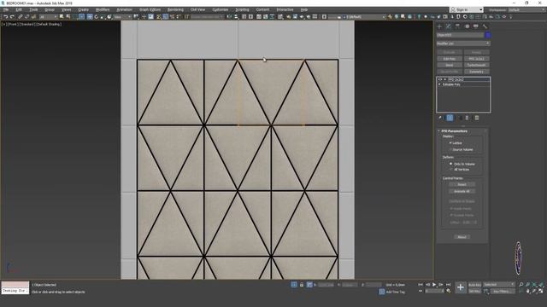The width and height of the screenshot is (547, 307).
Task: Open the Help menu
Action: tap(304, 9)
